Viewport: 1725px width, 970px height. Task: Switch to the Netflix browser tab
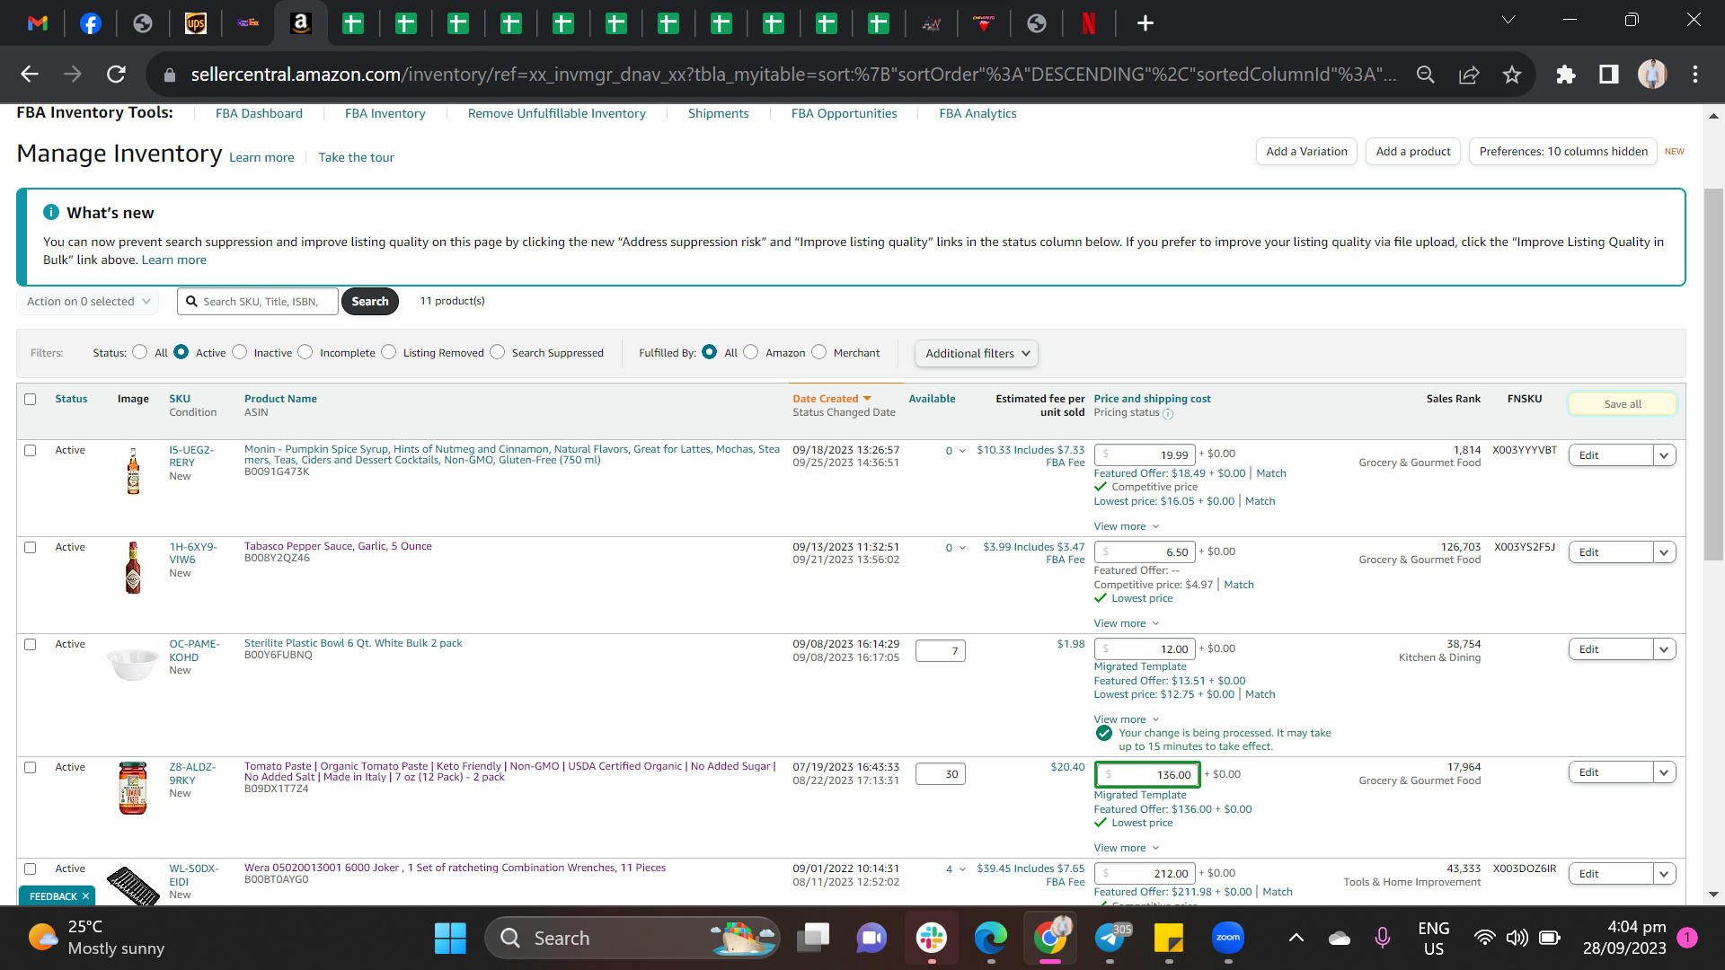(1089, 23)
